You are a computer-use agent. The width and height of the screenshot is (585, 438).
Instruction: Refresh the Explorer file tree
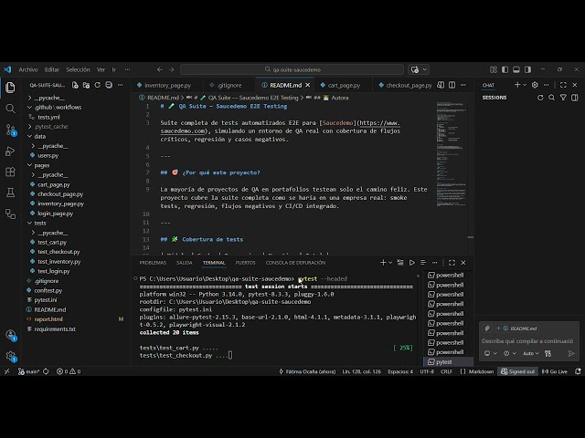click(98, 85)
